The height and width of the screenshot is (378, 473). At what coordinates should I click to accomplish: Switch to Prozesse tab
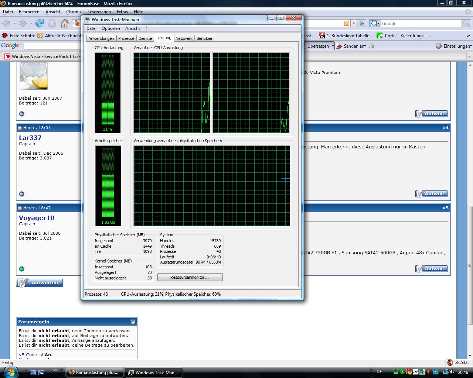click(x=126, y=38)
